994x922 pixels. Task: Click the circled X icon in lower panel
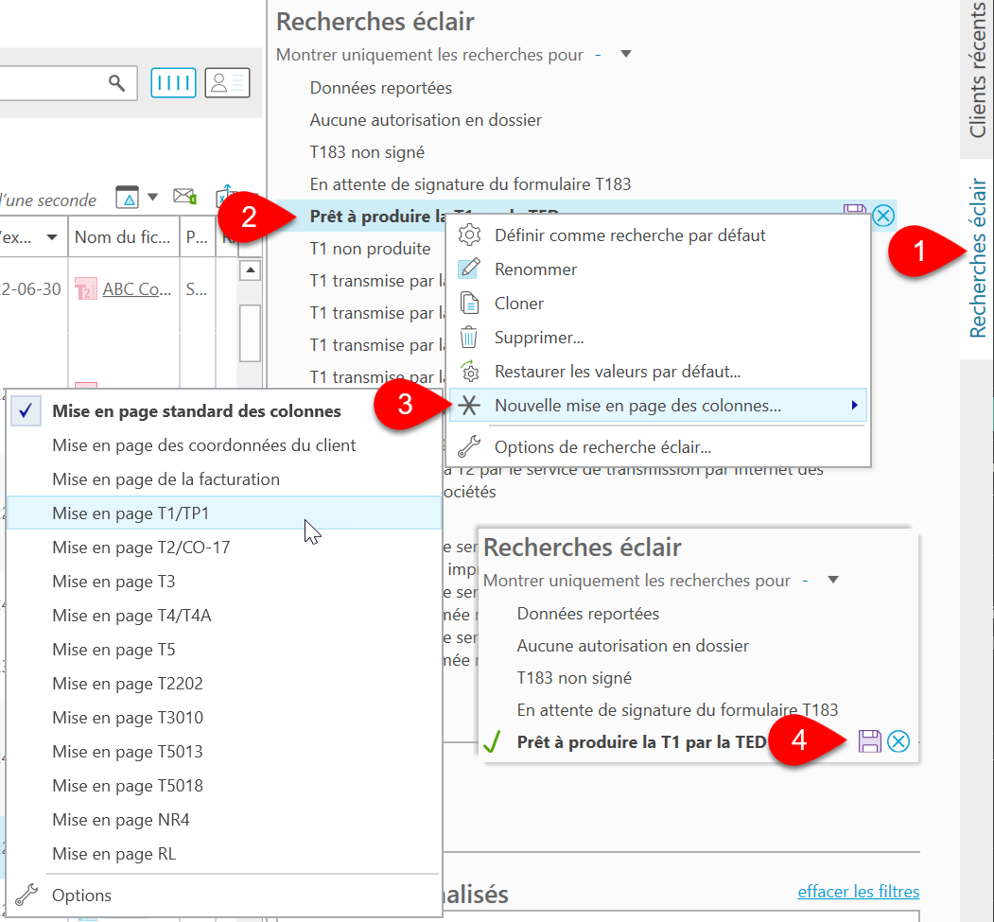(x=898, y=740)
